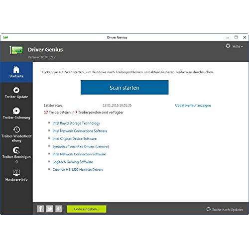Check for updates via Suche nach Updates
Screen dimensions: 249x249
click(225, 210)
